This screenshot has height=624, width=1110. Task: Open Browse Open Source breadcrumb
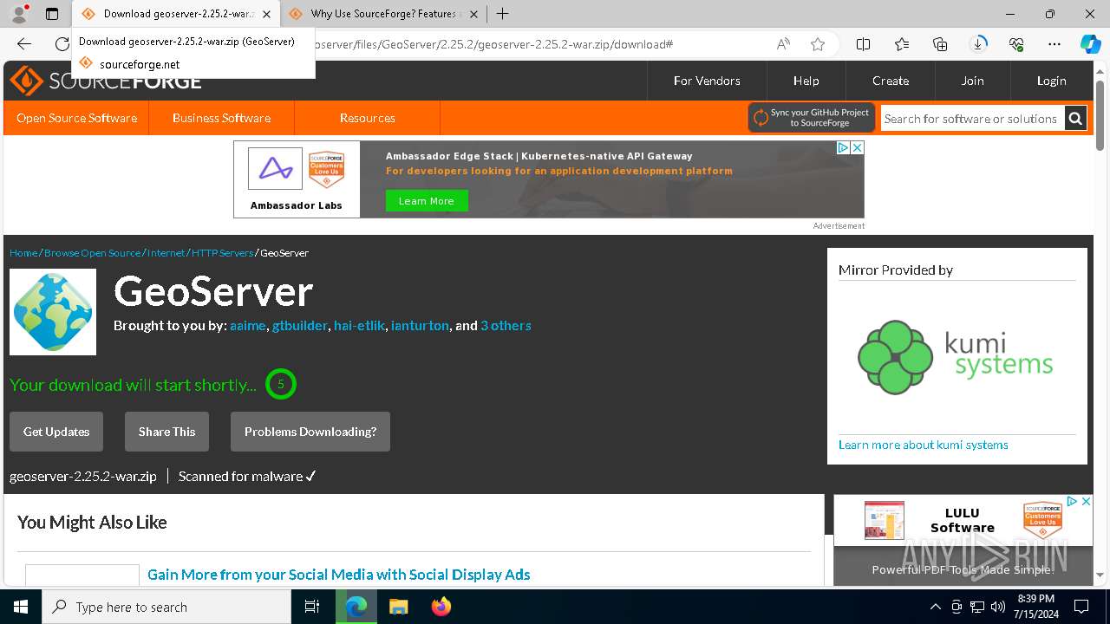tap(92, 253)
